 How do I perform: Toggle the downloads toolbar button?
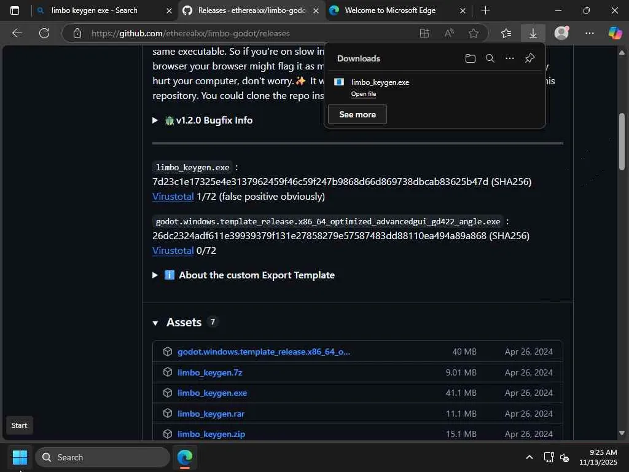coord(533,33)
